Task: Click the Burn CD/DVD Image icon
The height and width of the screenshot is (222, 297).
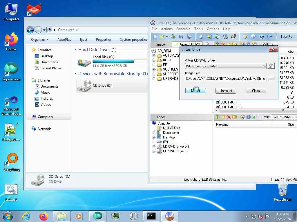Action: pyautogui.click(x=233, y=37)
